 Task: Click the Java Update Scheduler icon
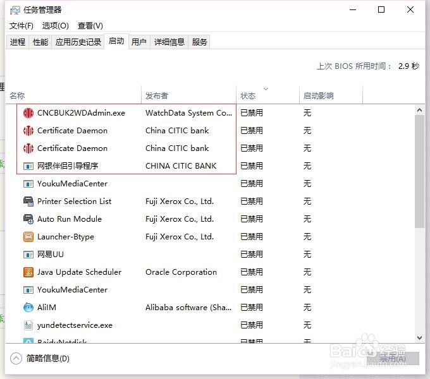[x=28, y=272]
